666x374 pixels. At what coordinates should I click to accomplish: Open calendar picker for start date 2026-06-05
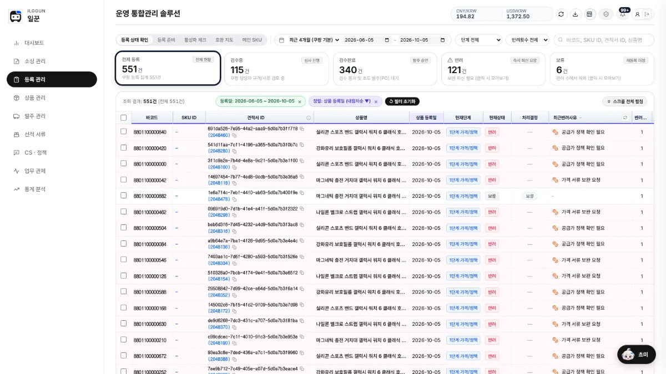tap(387, 40)
